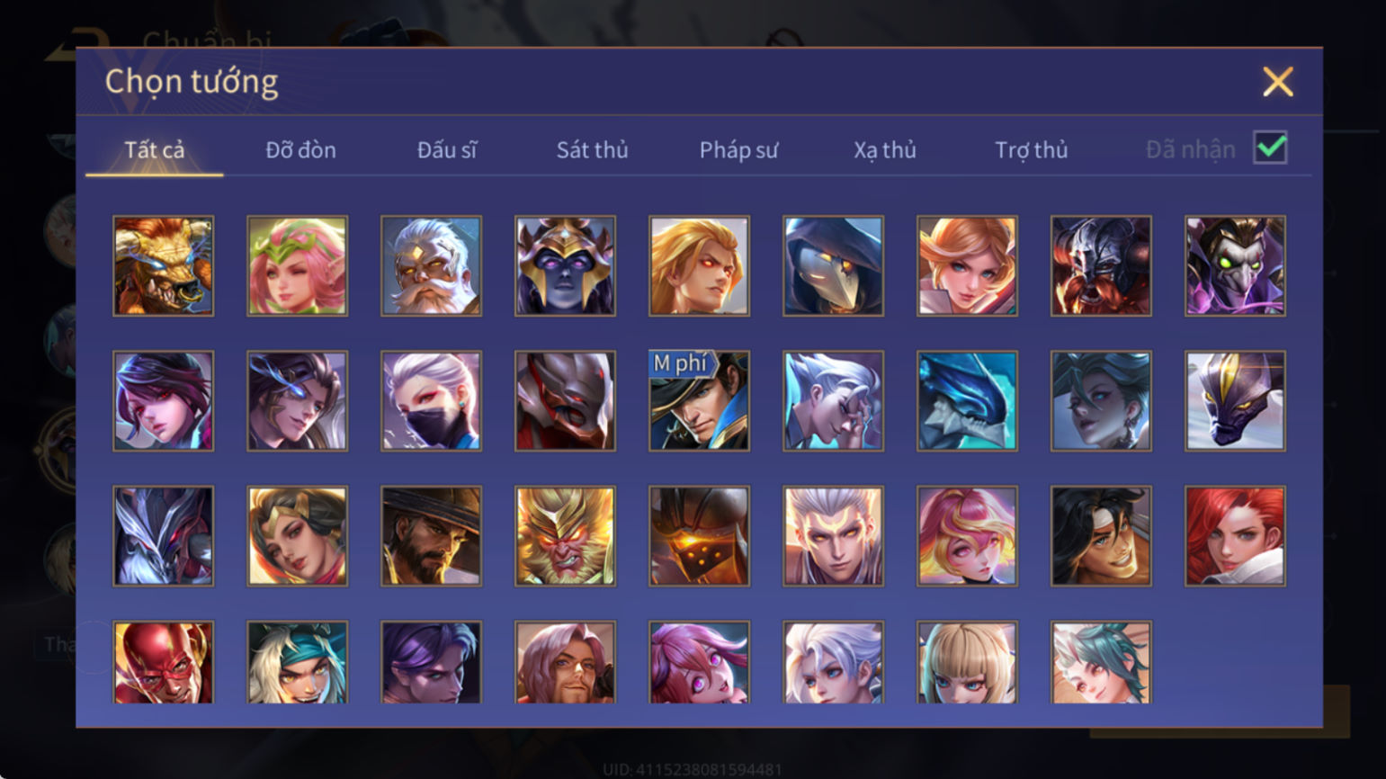Screen dimensions: 1386x779
Task: Pick the teal-haired girl with horns portrait
Action: pos(1102,663)
